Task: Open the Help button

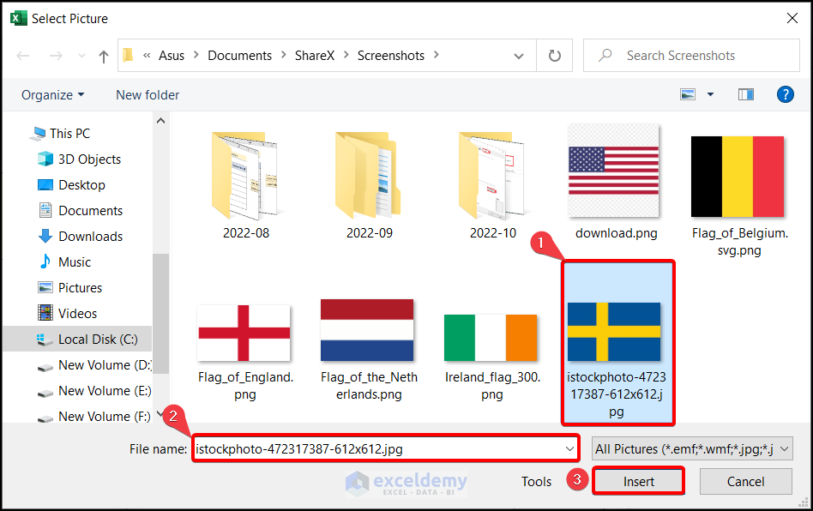Action: click(785, 94)
